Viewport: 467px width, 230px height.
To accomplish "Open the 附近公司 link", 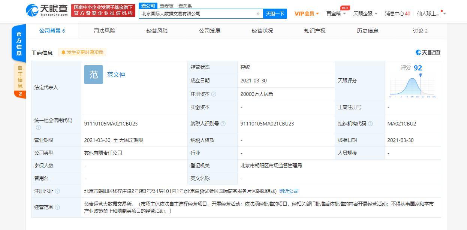I will coord(289,191).
